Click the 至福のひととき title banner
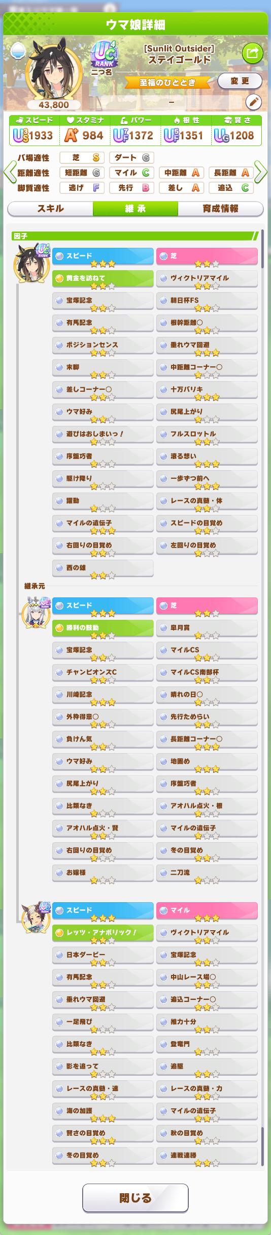 tap(167, 82)
